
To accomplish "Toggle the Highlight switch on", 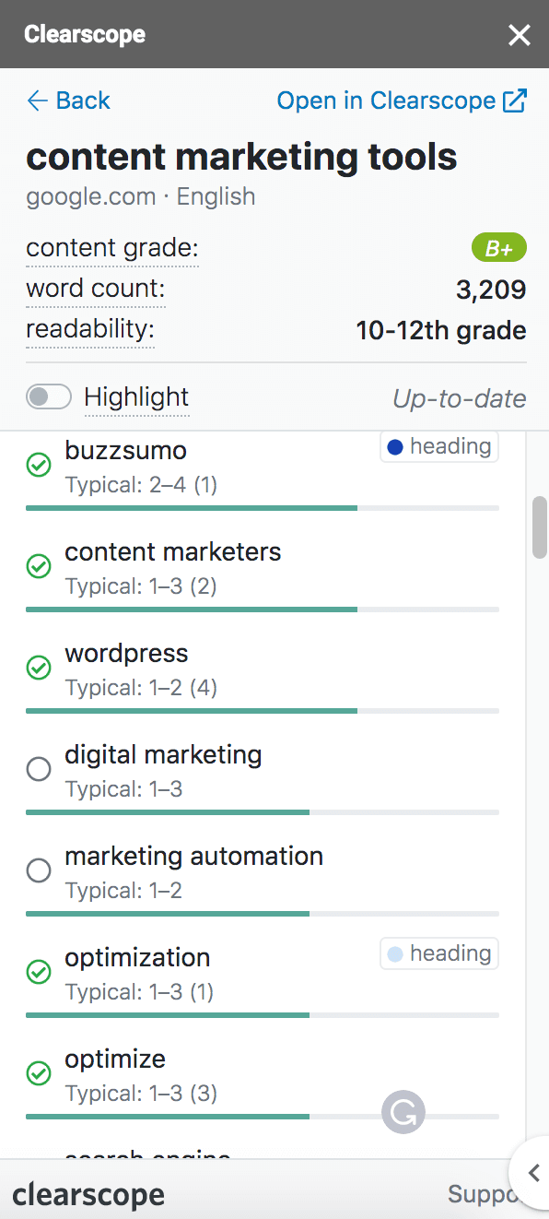I will click(49, 397).
